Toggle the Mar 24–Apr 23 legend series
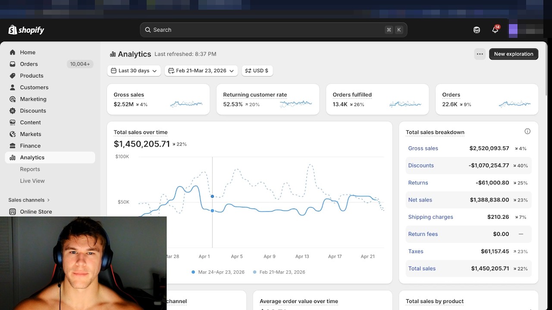552x310 pixels. [218, 272]
